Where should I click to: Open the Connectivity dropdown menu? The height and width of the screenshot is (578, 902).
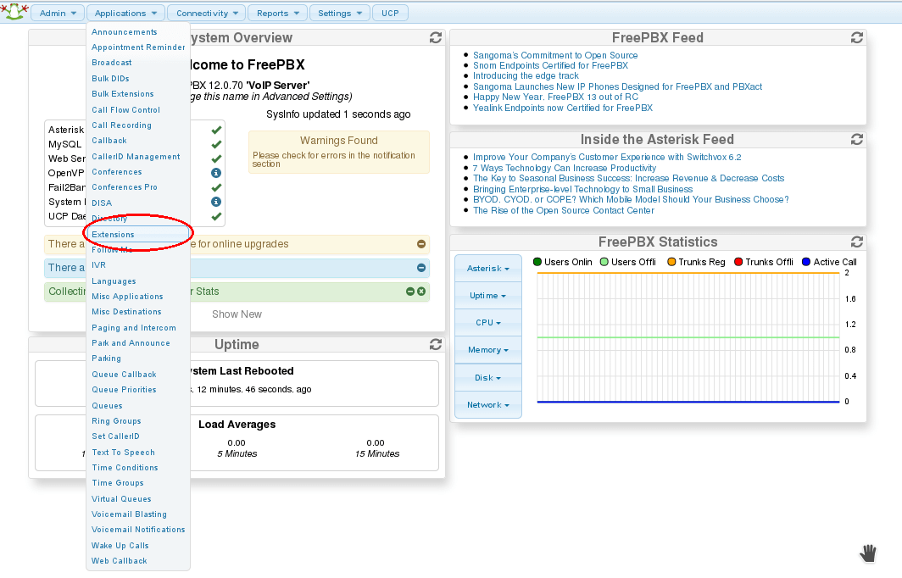[x=207, y=14]
